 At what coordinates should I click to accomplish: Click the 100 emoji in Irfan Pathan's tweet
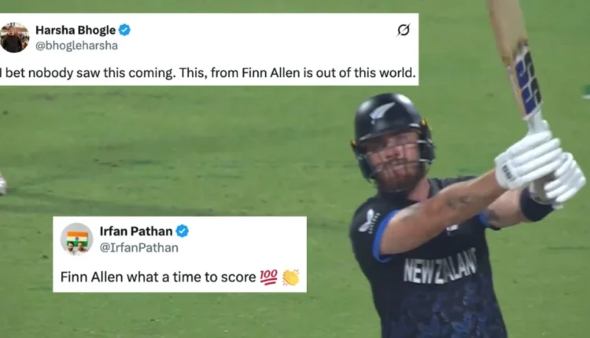(x=269, y=277)
